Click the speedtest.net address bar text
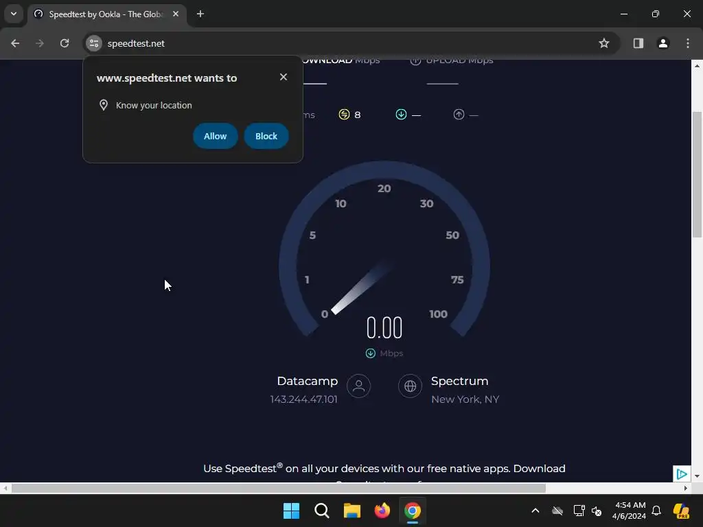 pos(136,43)
